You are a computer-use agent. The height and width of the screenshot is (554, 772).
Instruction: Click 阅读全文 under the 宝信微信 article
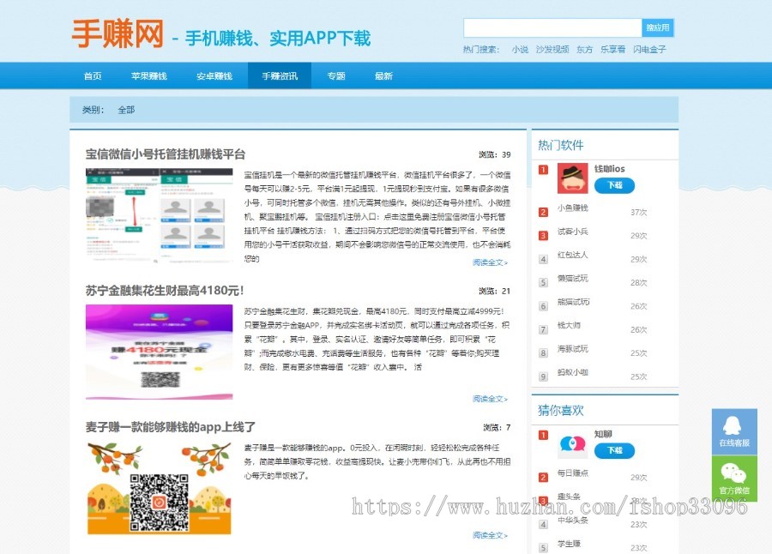click(x=489, y=264)
